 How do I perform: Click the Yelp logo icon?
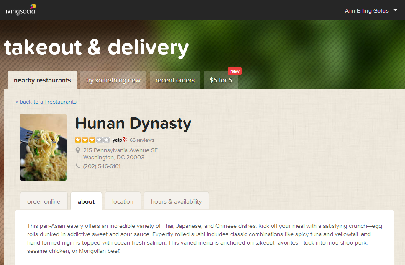tap(120, 140)
